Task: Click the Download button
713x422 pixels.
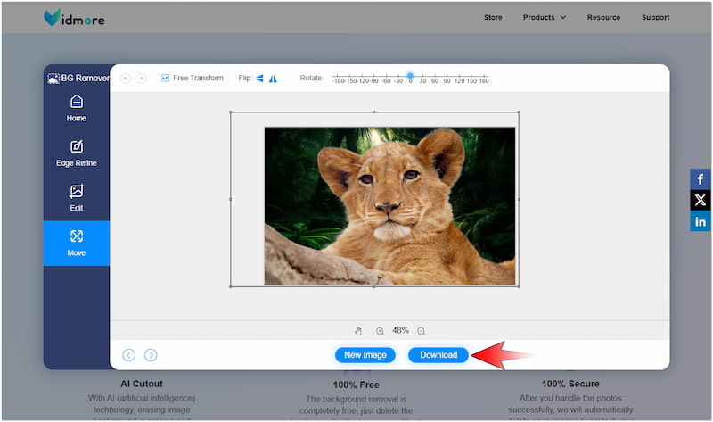Action: click(x=438, y=355)
